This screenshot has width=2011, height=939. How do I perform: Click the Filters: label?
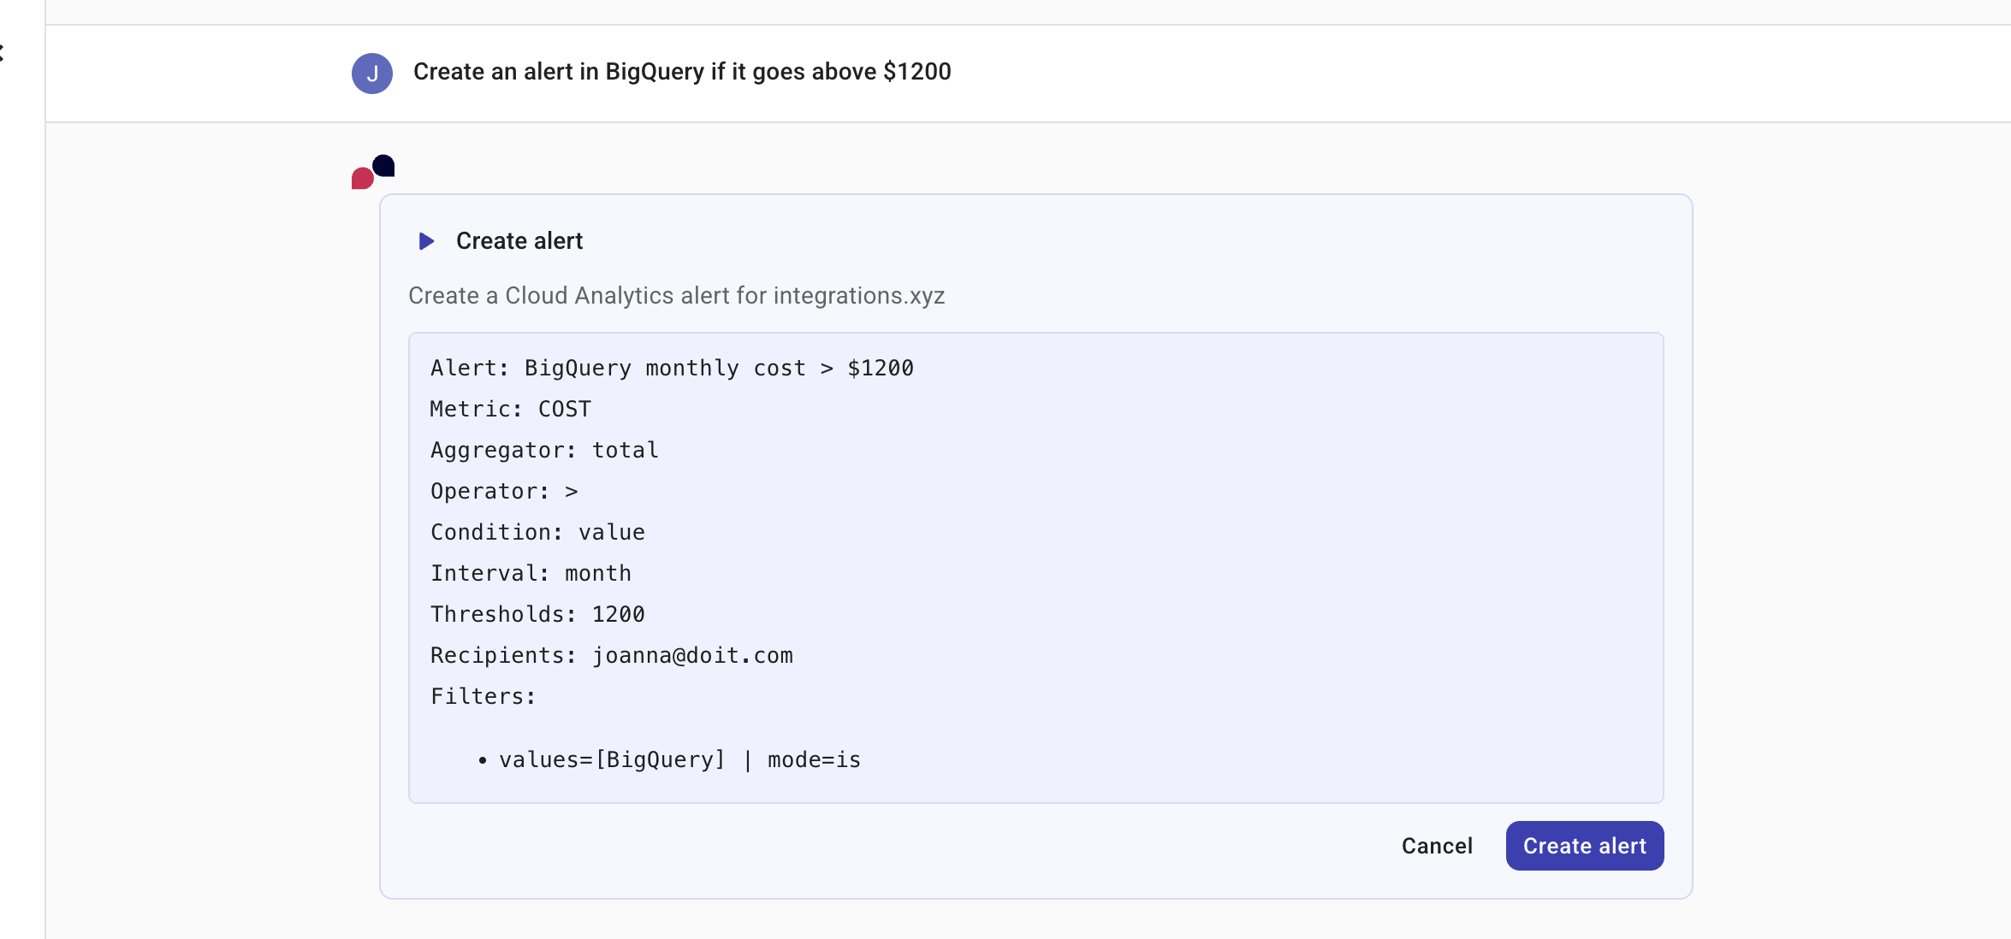483,696
